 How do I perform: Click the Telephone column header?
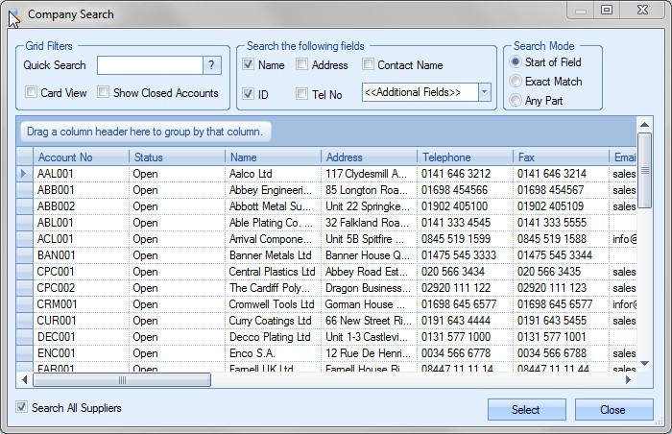tap(465, 157)
